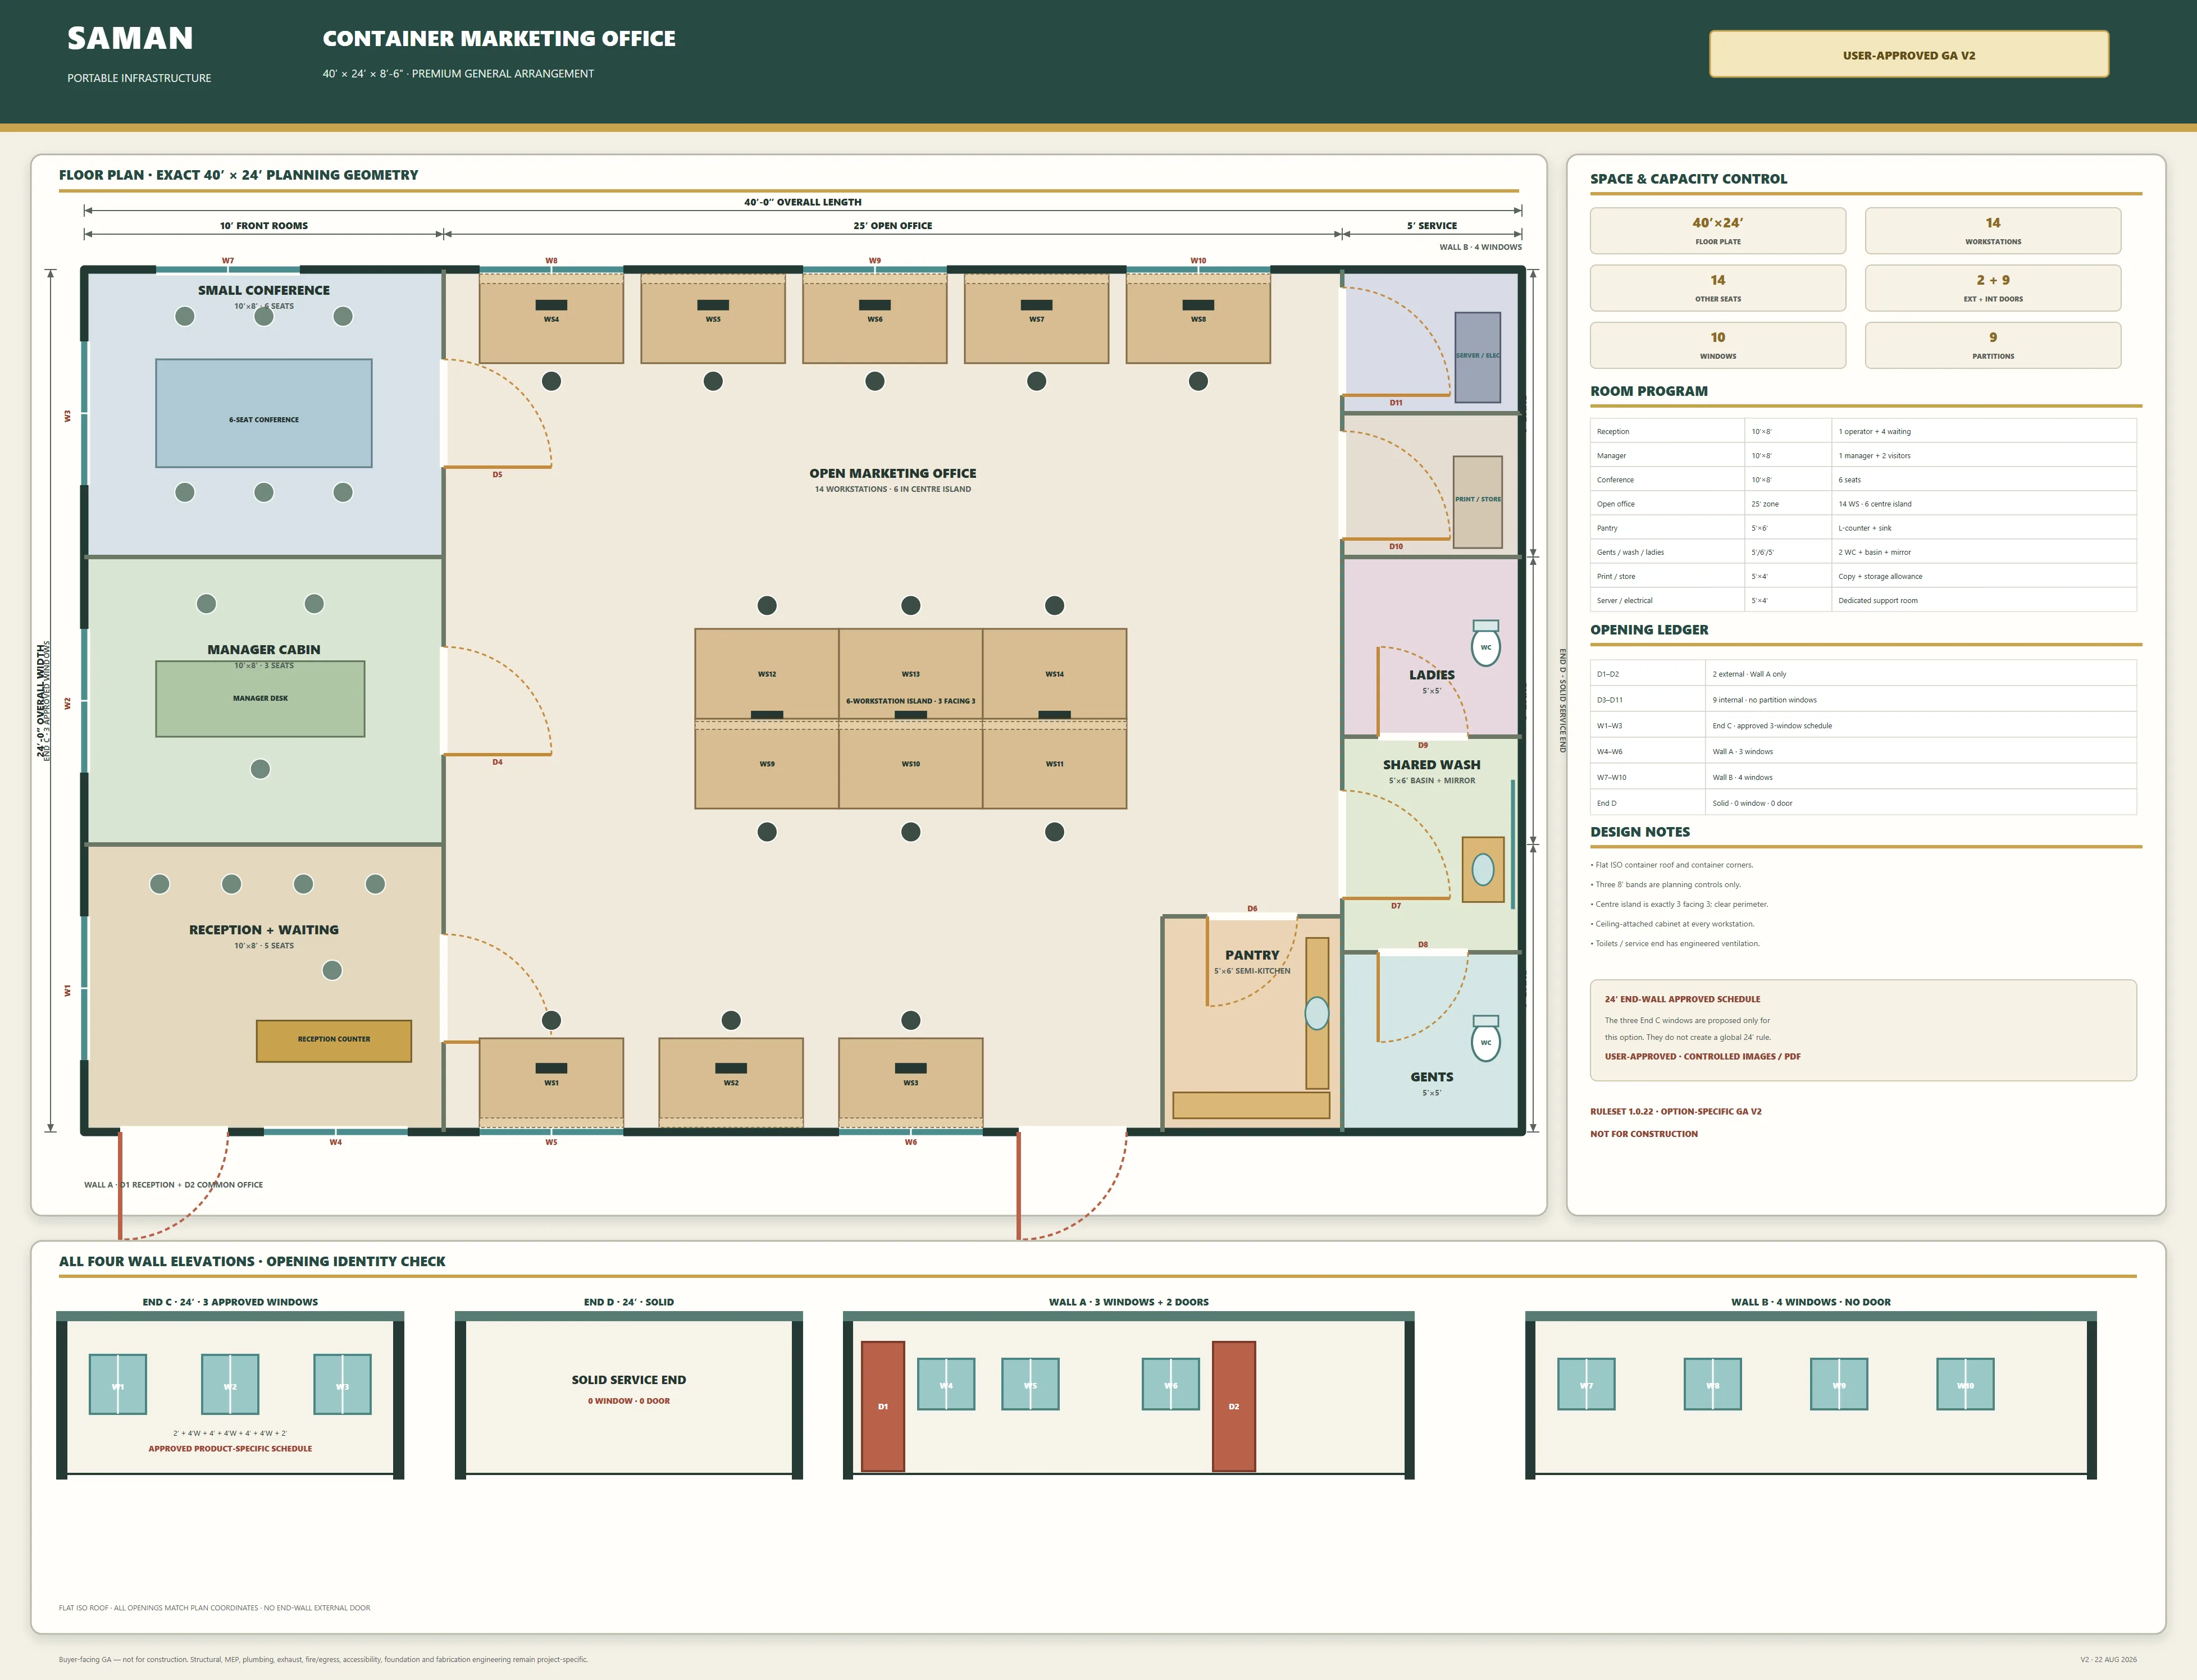This screenshot has width=2197, height=1680.
Task: Click window W4 in Wall A elevation
Action: pos(946,1384)
